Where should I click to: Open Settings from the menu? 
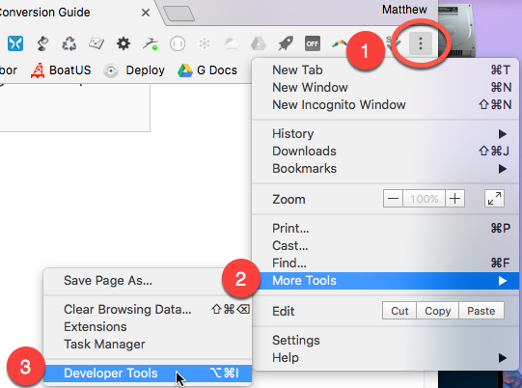click(x=386, y=341)
